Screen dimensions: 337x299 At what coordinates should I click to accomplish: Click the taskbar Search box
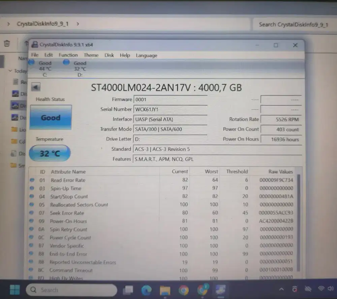click(71, 290)
